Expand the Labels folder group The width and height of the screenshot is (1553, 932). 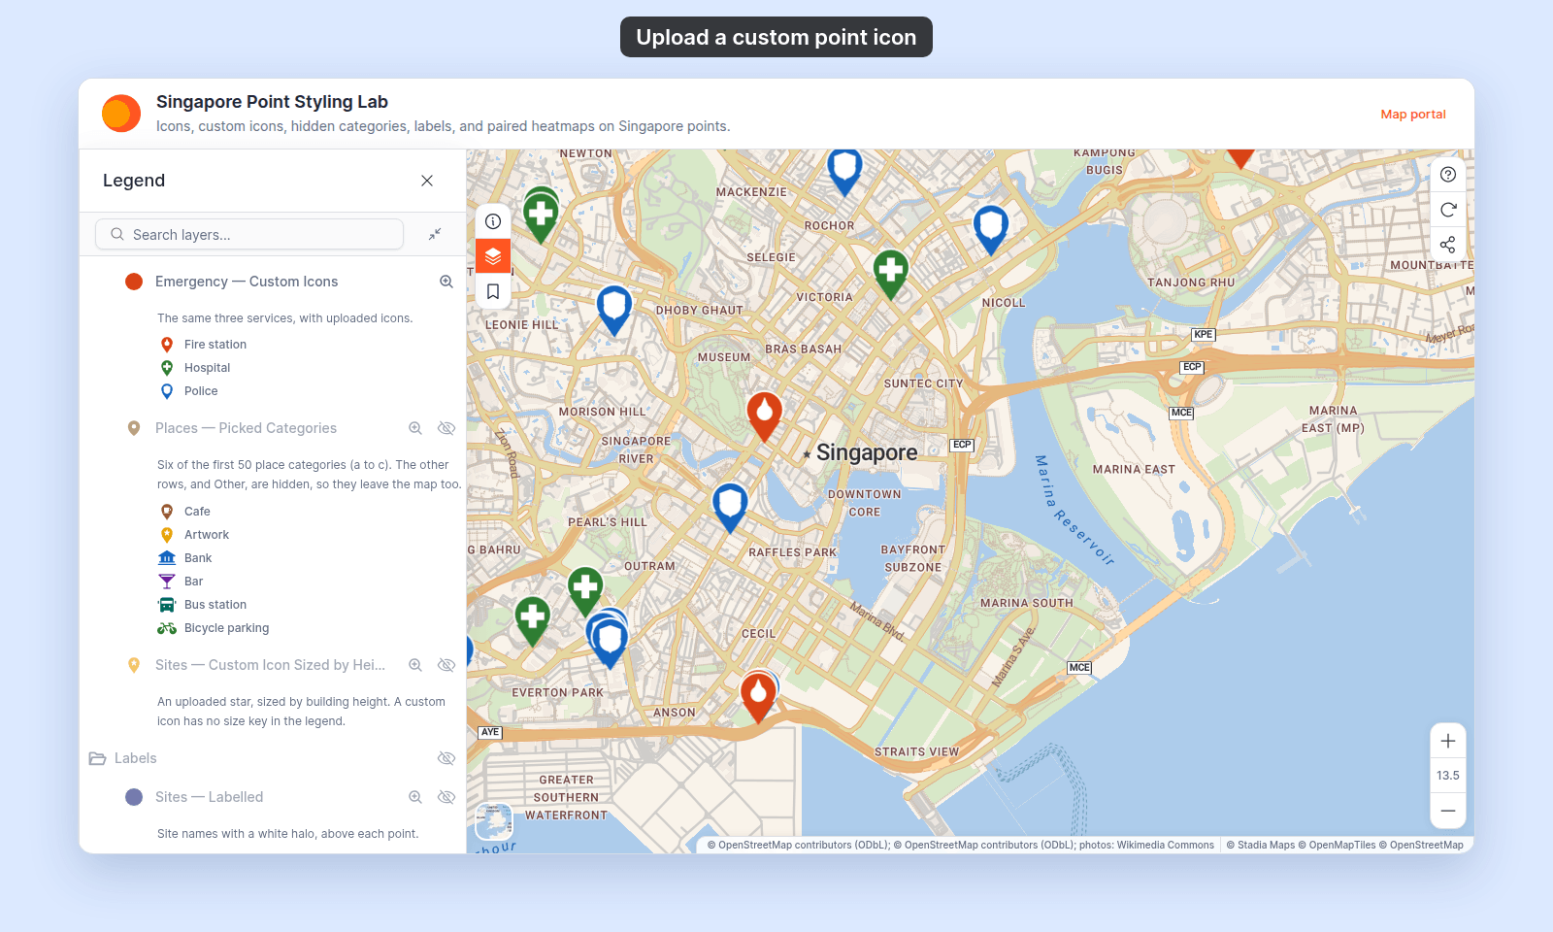pos(97,758)
